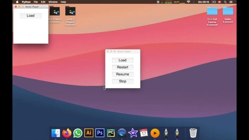Close the top-left Music Player window

tap(16, 7)
